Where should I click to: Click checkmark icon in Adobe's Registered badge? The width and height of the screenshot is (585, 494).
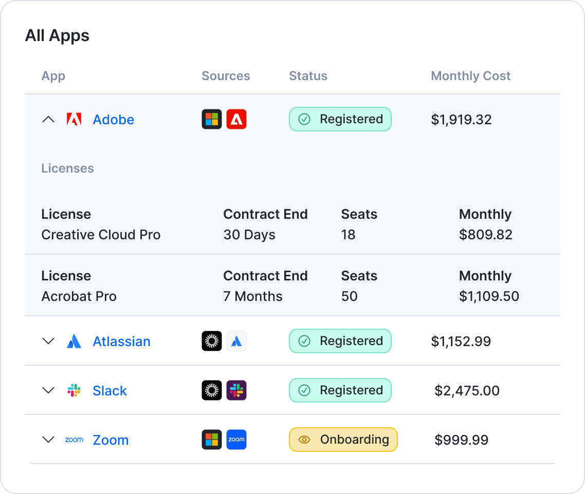pyautogui.click(x=304, y=119)
